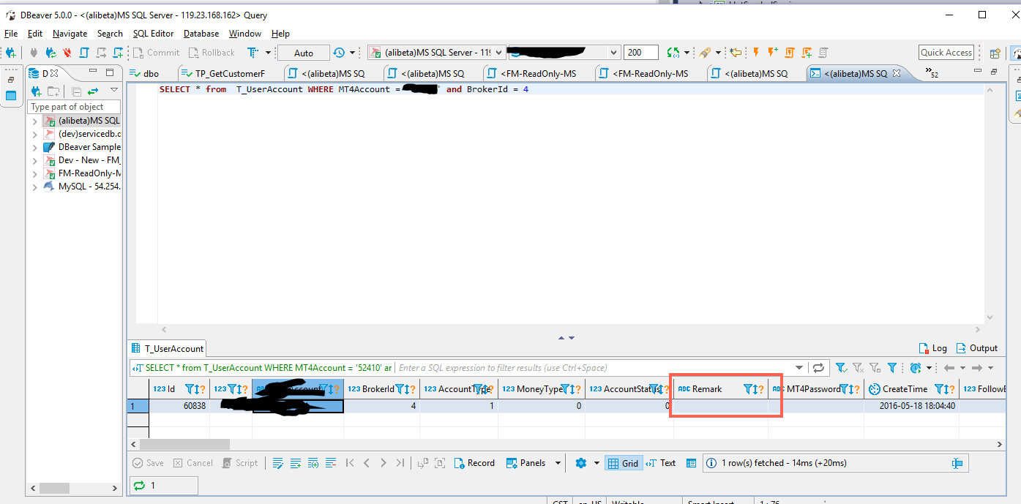Click Script button in results toolbar
Viewport: 1021px width, 504px height.
click(240, 463)
